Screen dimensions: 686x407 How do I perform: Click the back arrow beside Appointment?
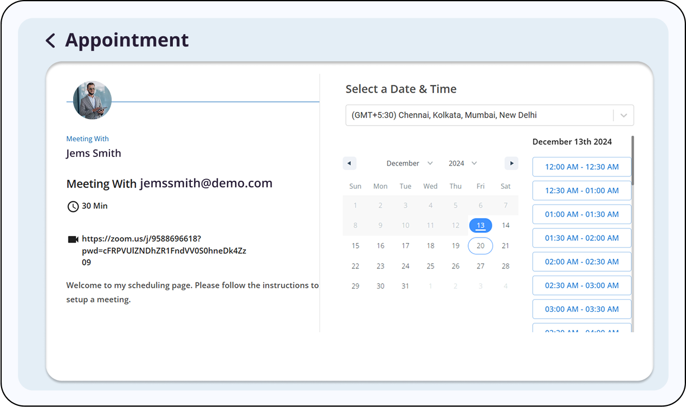pos(50,41)
